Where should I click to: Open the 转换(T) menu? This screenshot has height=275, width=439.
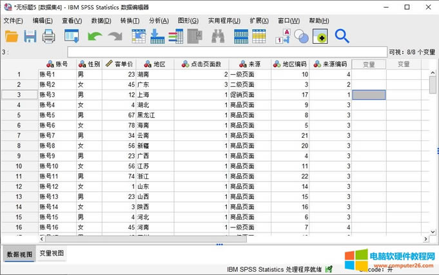tap(130, 21)
